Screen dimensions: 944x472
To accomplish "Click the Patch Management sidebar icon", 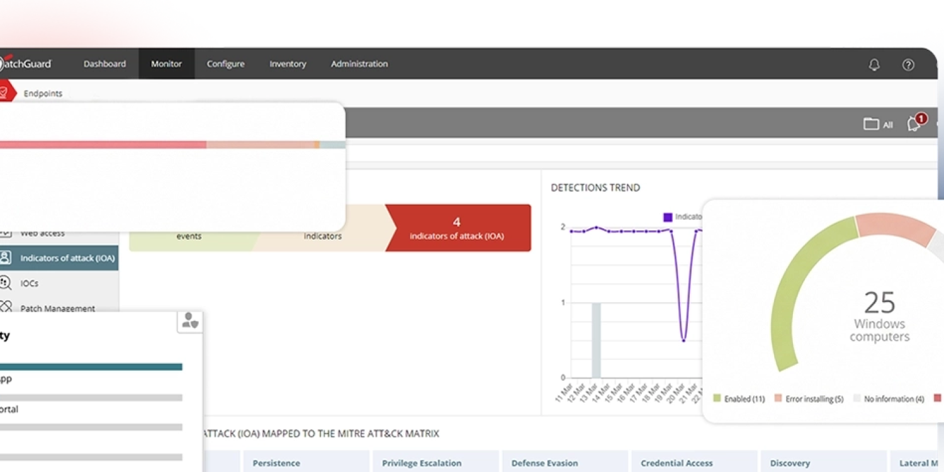I will 6,307.
